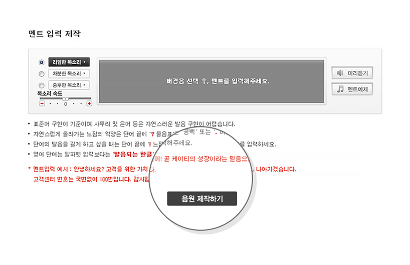This screenshot has height=265, width=410.
Task: Click the voice speed value 0
Action: point(66,104)
